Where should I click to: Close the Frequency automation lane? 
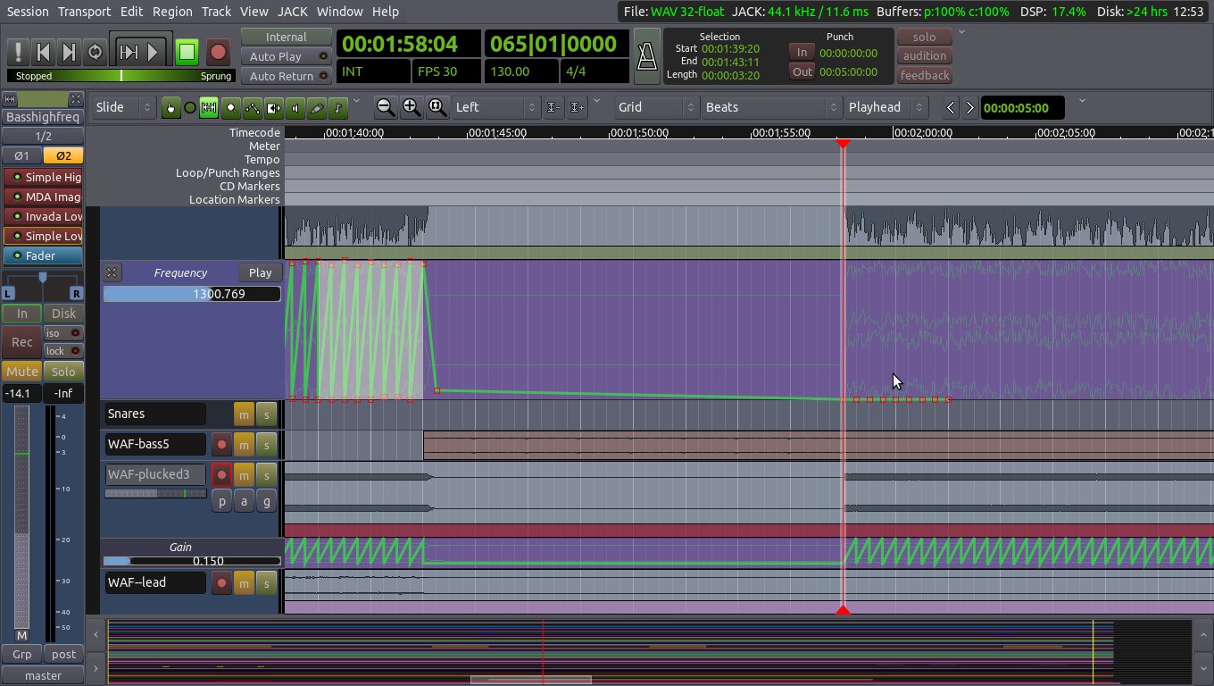click(x=112, y=273)
